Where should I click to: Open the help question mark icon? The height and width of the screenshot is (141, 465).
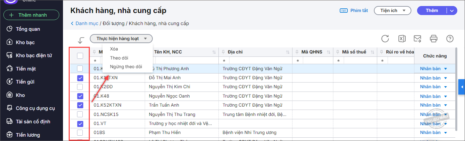point(450,39)
